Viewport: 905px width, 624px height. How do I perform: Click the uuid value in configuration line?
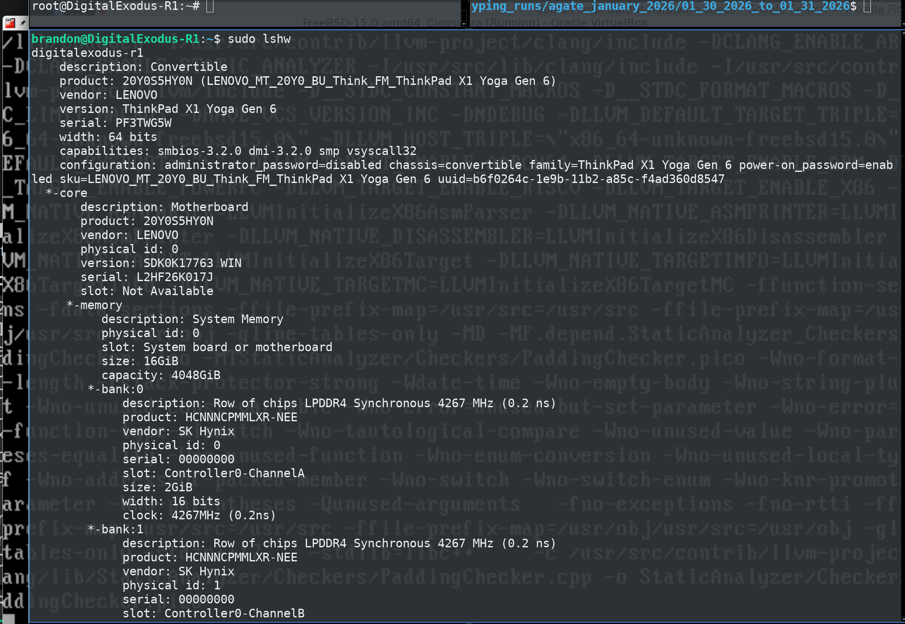pos(598,179)
